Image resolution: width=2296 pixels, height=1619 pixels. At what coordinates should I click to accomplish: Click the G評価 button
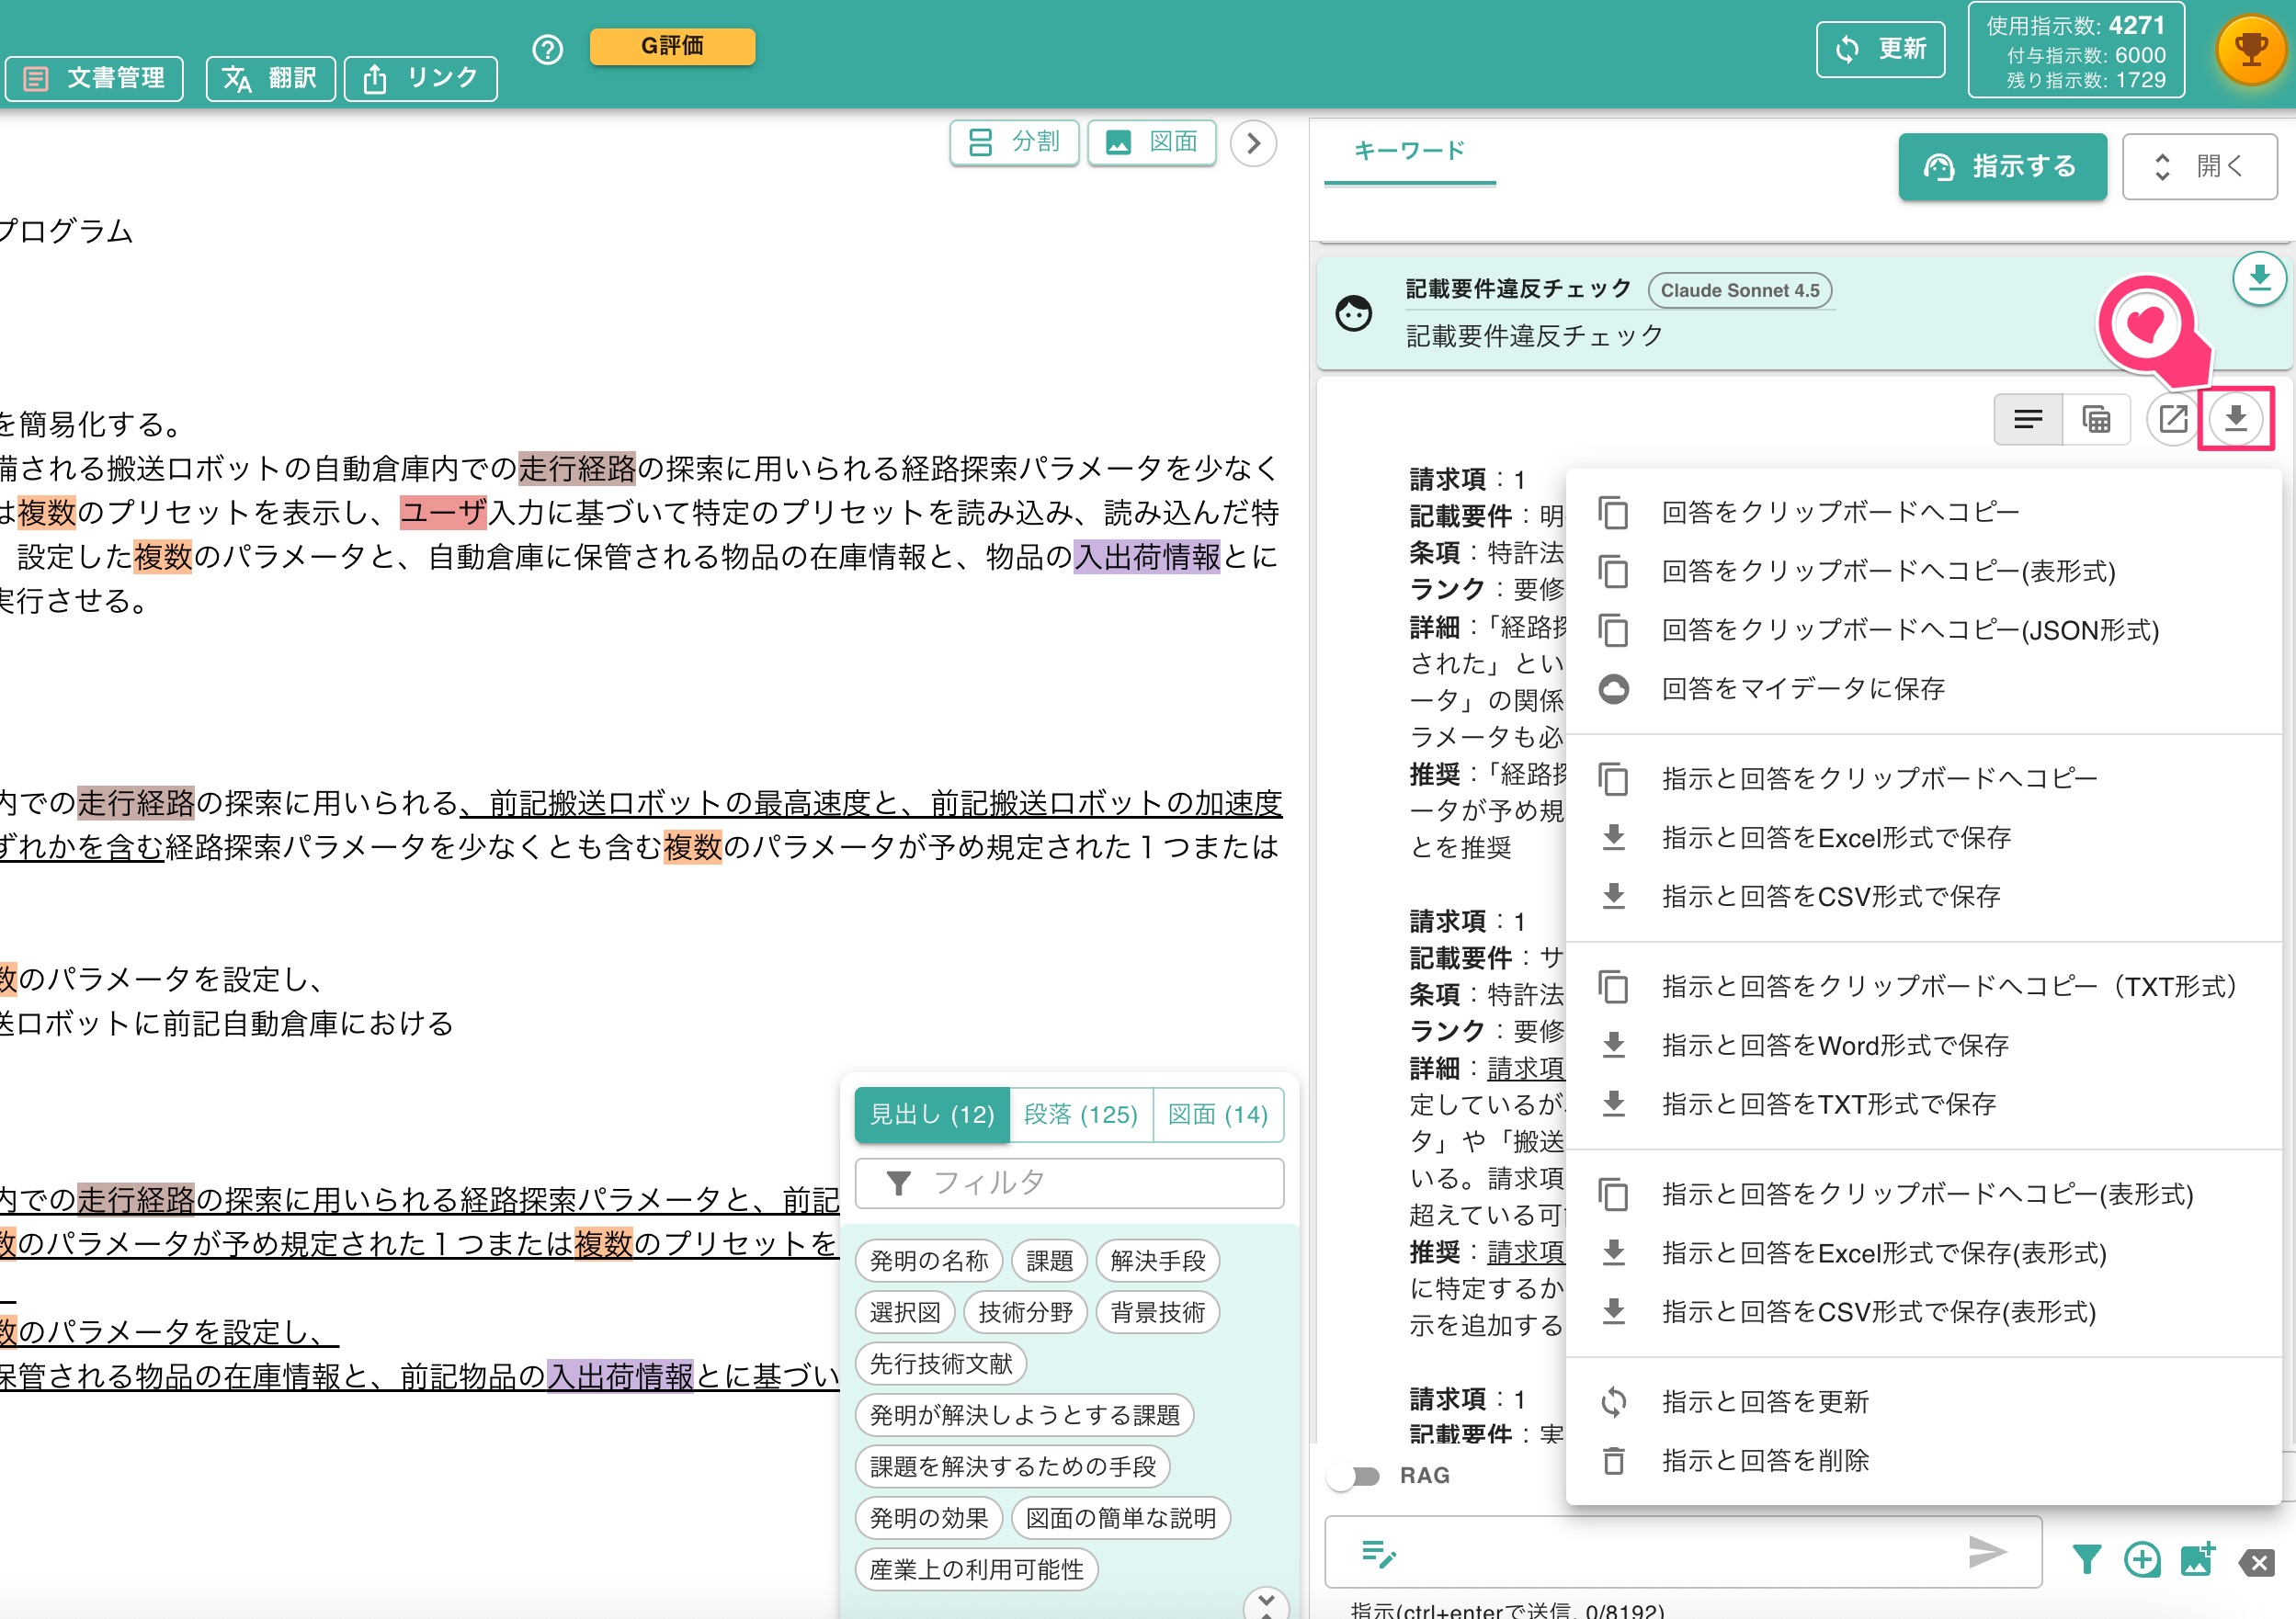672,46
